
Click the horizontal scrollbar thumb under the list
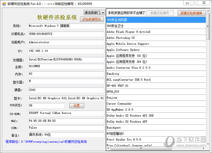141,148
